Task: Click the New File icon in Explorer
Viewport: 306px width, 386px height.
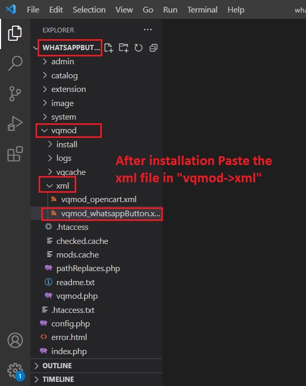Action: [109, 48]
